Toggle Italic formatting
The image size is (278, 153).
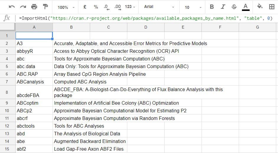click(223, 7)
